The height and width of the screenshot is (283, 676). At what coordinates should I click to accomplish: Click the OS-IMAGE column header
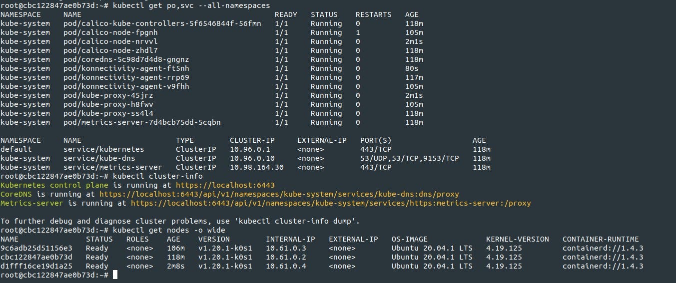[410, 239]
